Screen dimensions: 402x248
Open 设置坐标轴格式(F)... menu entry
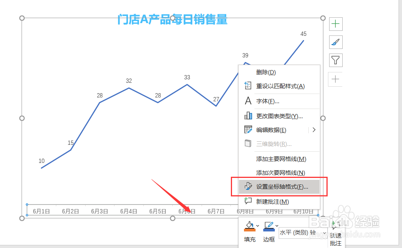pos(279,187)
